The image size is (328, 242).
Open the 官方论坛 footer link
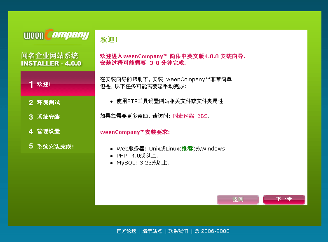127,231
